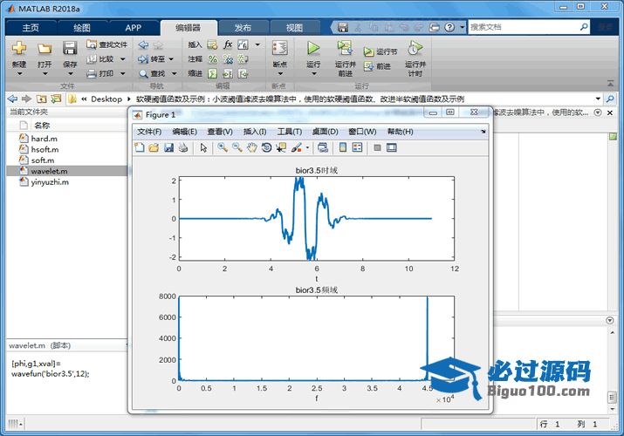Viewport: 624px width, 436px height.
Task: Select hard.m in the file list
Action: tap(45, 139)
